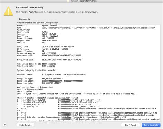This screenshot has height=129, width=163.
Task: Click the Exception Note EXC_CORPSE_NOTIFY line
Action: 39,83
